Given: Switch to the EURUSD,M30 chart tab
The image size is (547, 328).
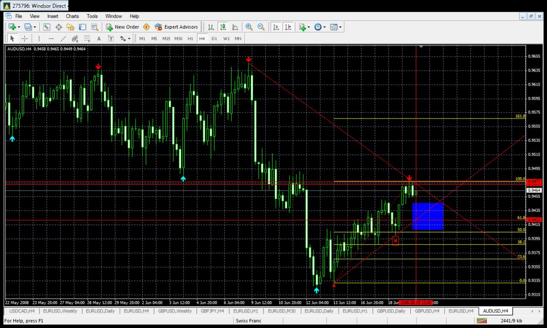Looking at the screenshot, I should tap(281, 311).
